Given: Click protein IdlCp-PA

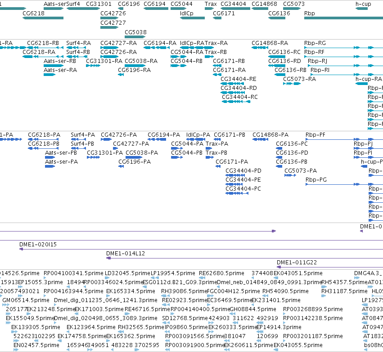Looking at the screenshot, I should coord(196,139).
